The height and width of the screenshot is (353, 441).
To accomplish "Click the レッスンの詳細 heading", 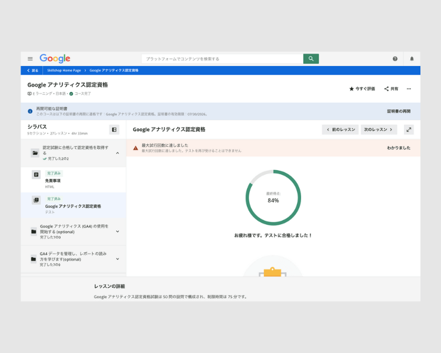I will pyautogui.click(x=109, y=287).
